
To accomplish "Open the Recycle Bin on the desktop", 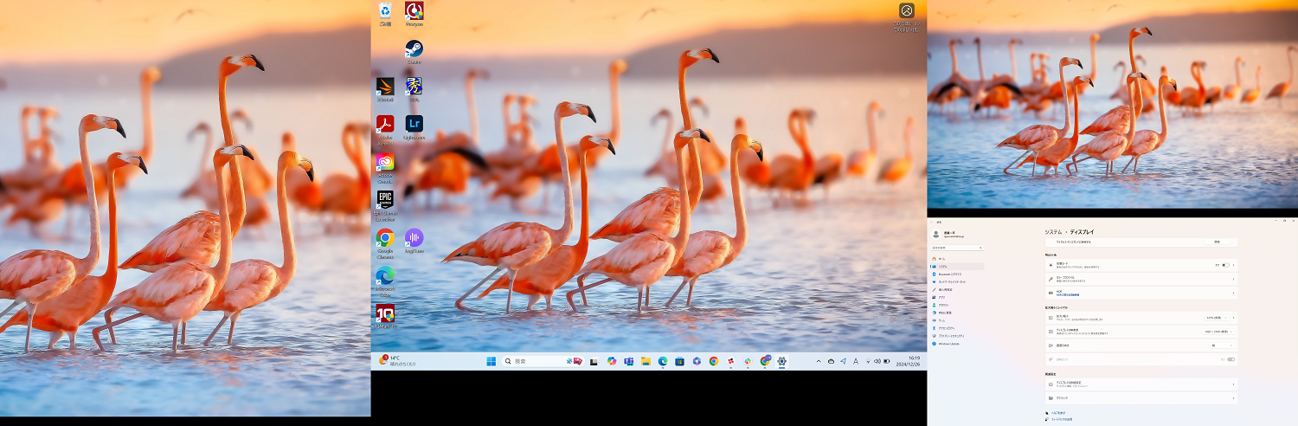I will pyautogui.click(x=385, y=11).
